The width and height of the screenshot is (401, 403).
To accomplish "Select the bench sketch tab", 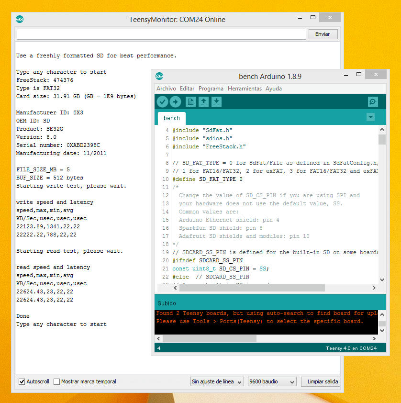I will click(x=172, y=118).
